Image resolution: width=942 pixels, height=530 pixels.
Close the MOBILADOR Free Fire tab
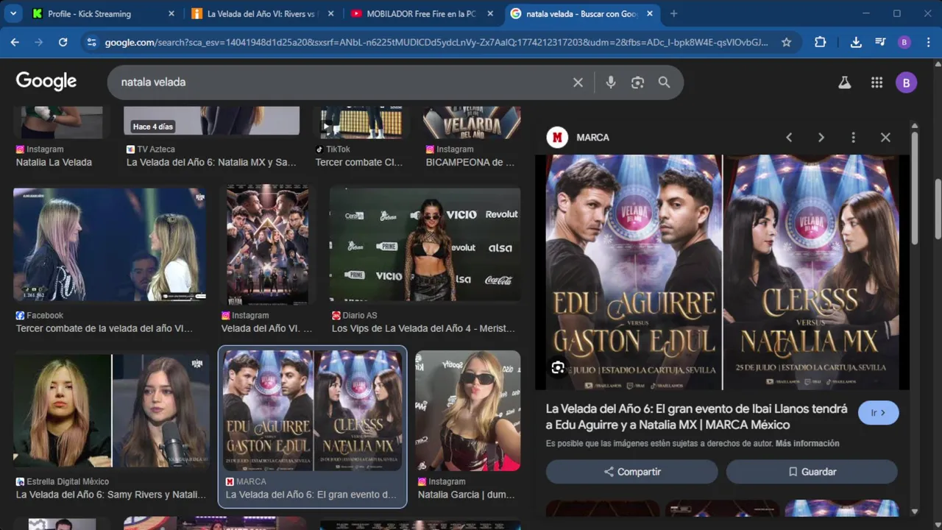tap(490, 13)
